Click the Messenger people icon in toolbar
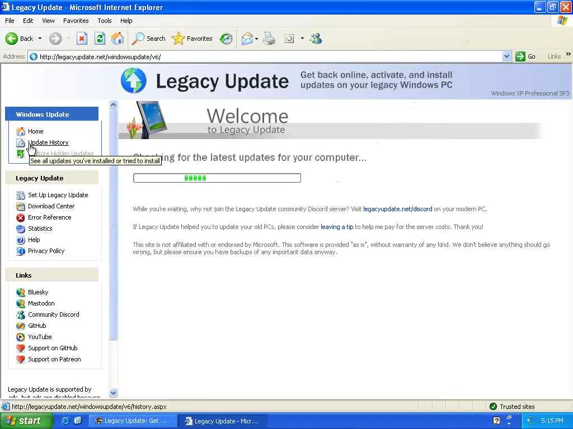The image size is (573, 429). pos(316,39)
